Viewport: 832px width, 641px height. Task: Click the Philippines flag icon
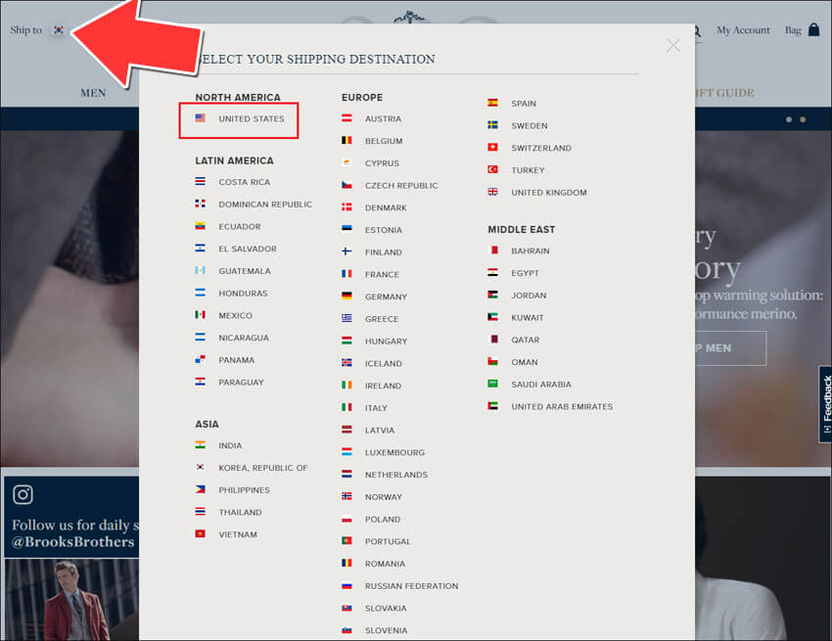point(200,489)
